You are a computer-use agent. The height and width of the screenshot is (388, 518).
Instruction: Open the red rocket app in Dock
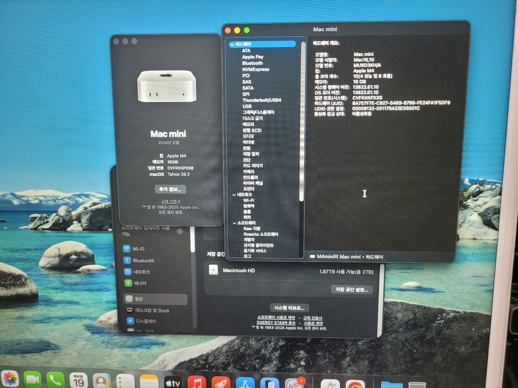click(x=221, y=383)
